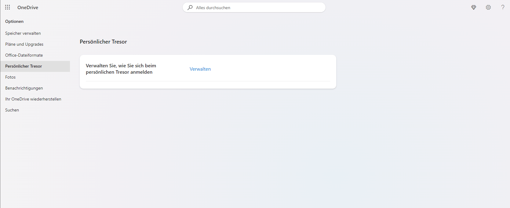Viewport: 510px width, 208px height.
Task: Click the Persönlicher Tresor page heading
Action: coord(103,42)
